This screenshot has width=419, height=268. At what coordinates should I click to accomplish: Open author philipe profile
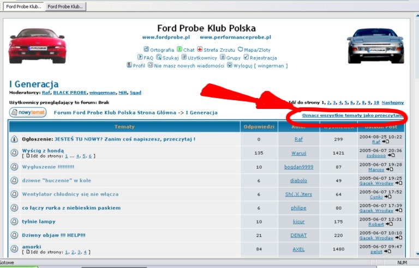point(298,208)
